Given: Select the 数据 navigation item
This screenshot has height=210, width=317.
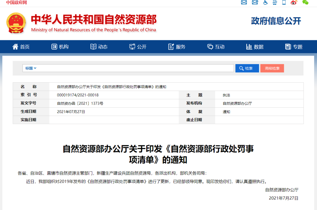Looking at the screenshot, I should coord(255,47).
